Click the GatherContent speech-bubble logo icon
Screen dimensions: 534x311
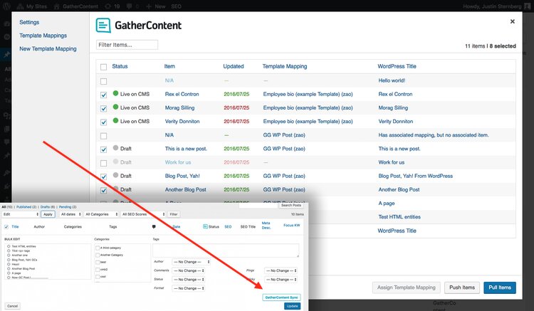point(103,25)
